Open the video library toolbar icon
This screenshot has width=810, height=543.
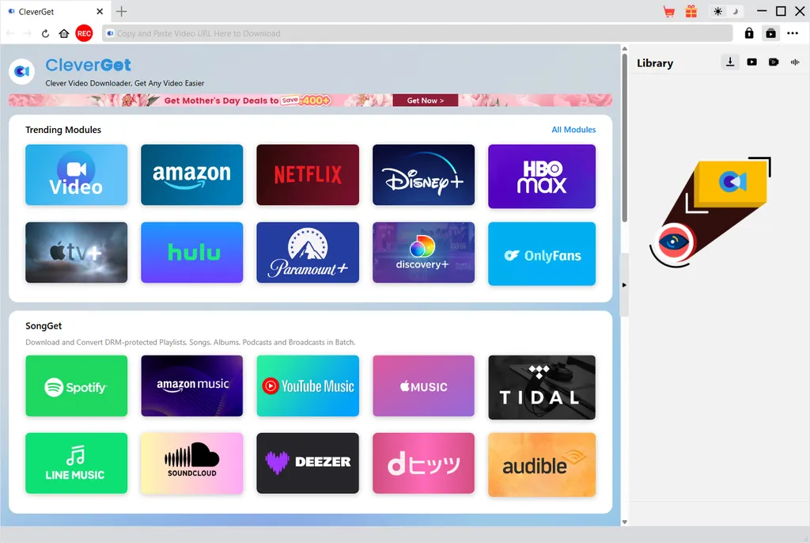click(770, 33)
